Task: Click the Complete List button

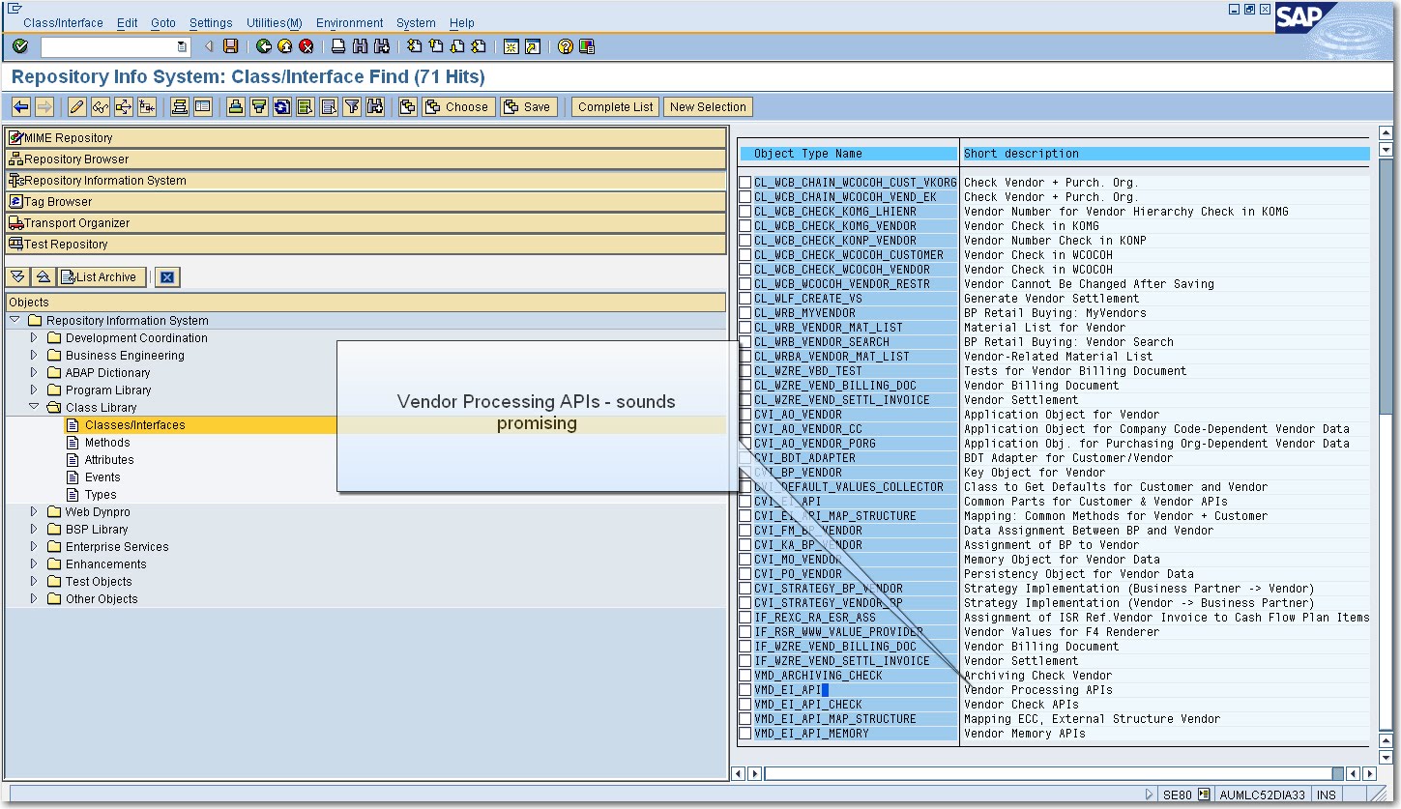Action: [x=616, y=107]
